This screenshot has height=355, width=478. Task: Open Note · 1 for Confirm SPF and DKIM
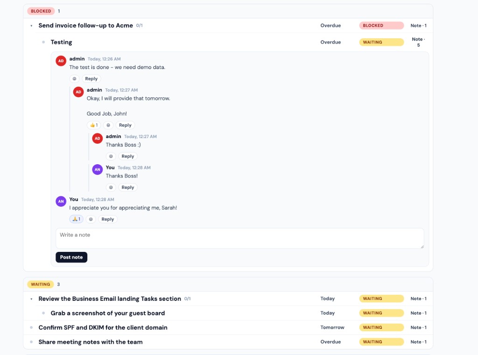418,327
